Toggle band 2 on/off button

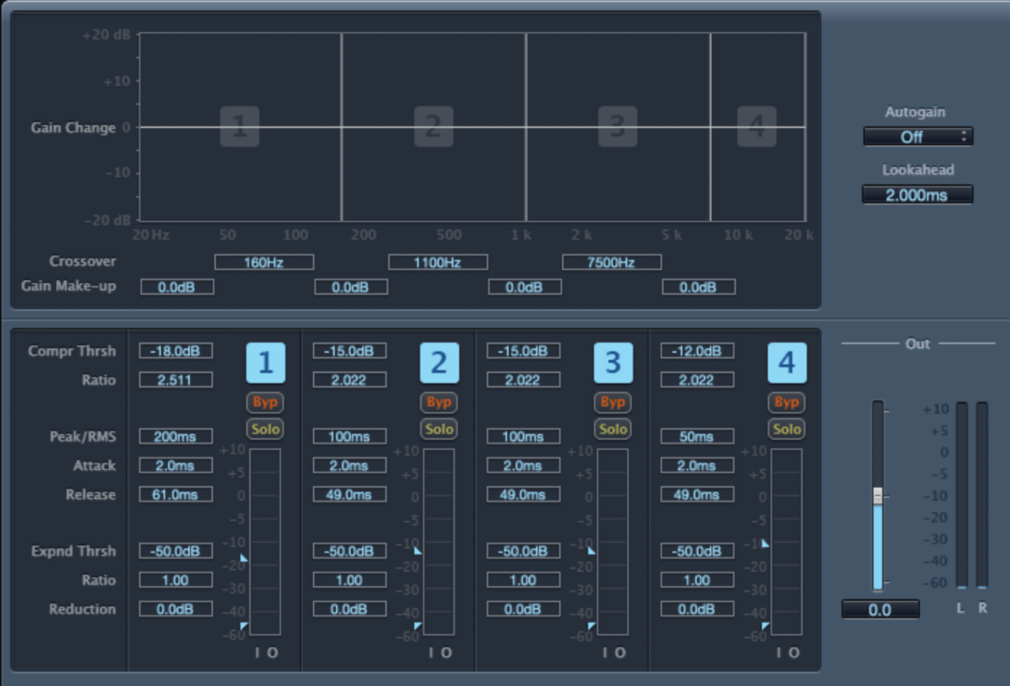click(x=439, y=363)
